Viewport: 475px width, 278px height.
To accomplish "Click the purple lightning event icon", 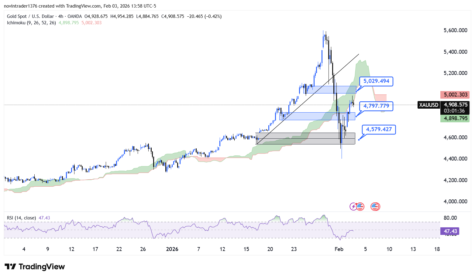I will (353, 207).
